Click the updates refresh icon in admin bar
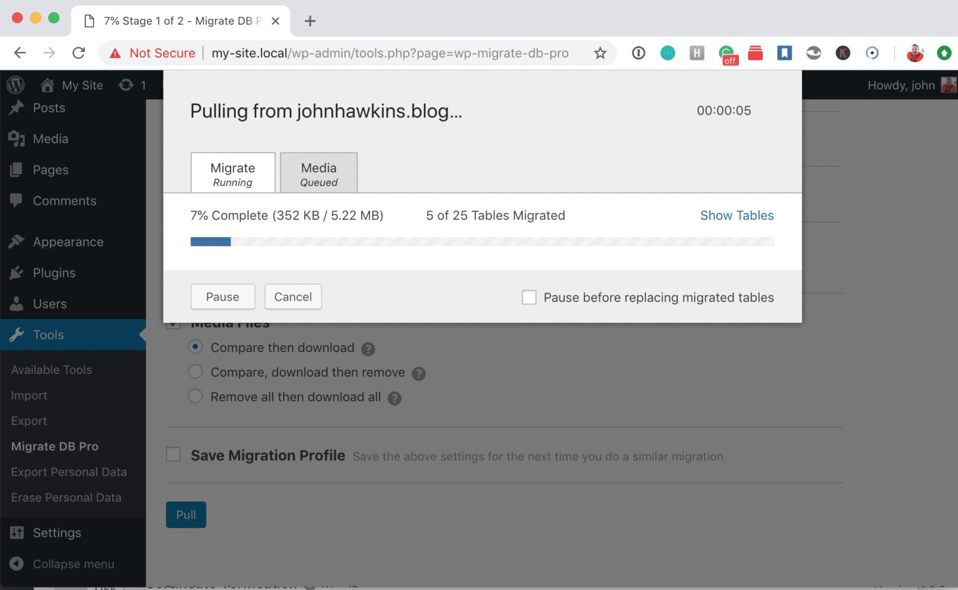 (126, 85)
